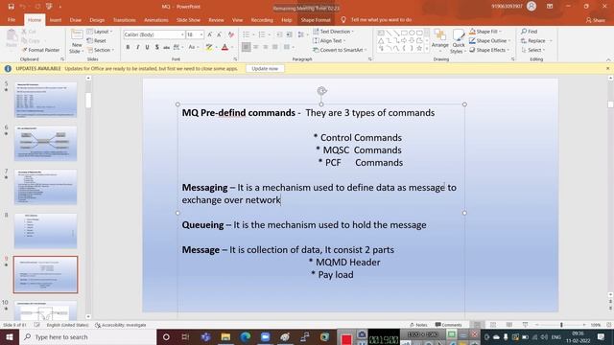Click the Format Painter tool
Image resolution: width=614 pixels, height=345 pixels.
[41, 50]
